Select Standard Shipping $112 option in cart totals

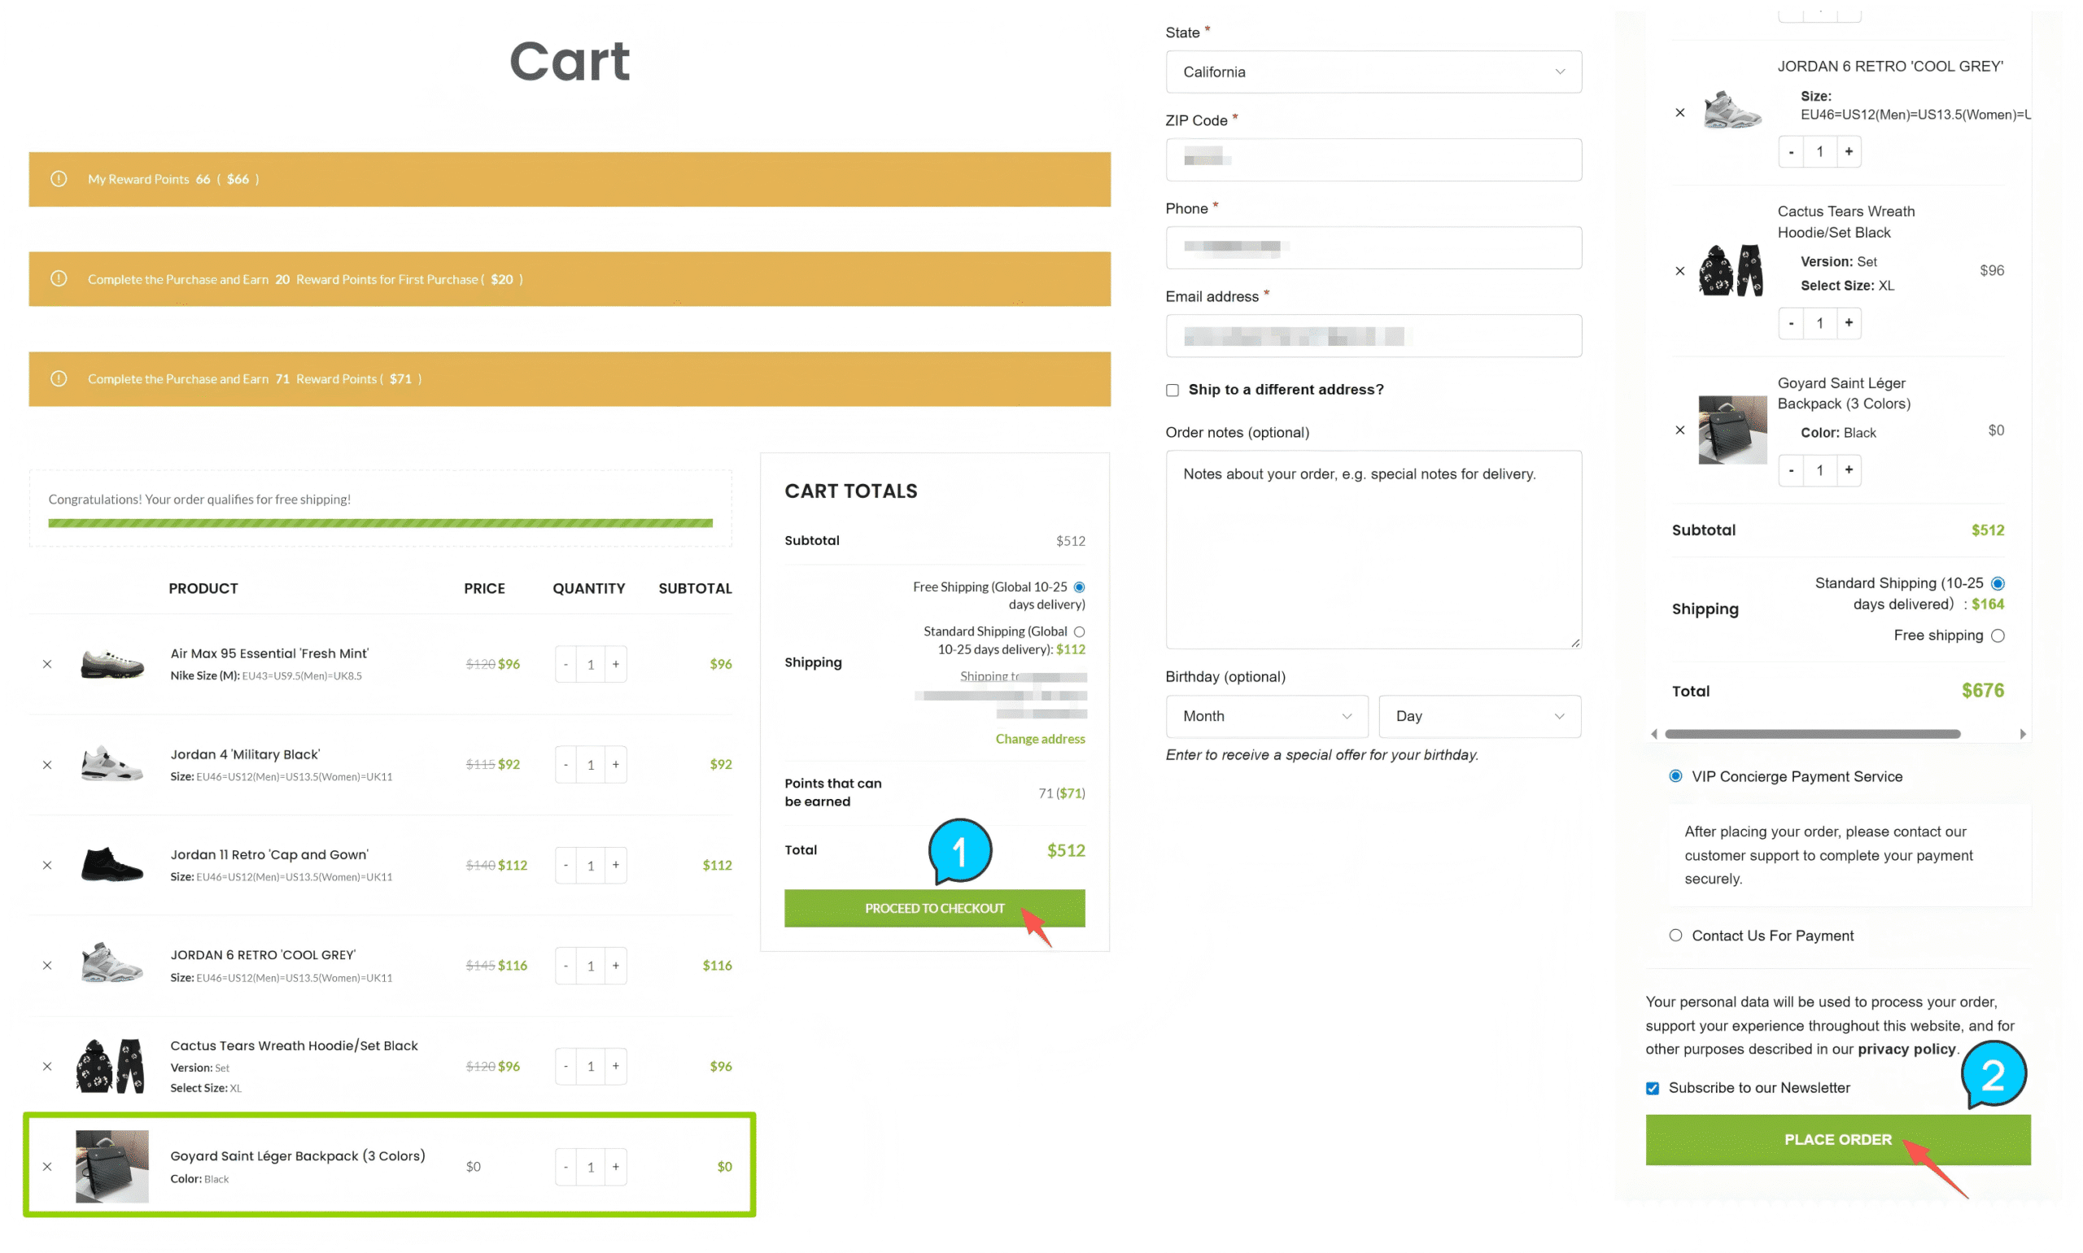[x=1079, y=631]
